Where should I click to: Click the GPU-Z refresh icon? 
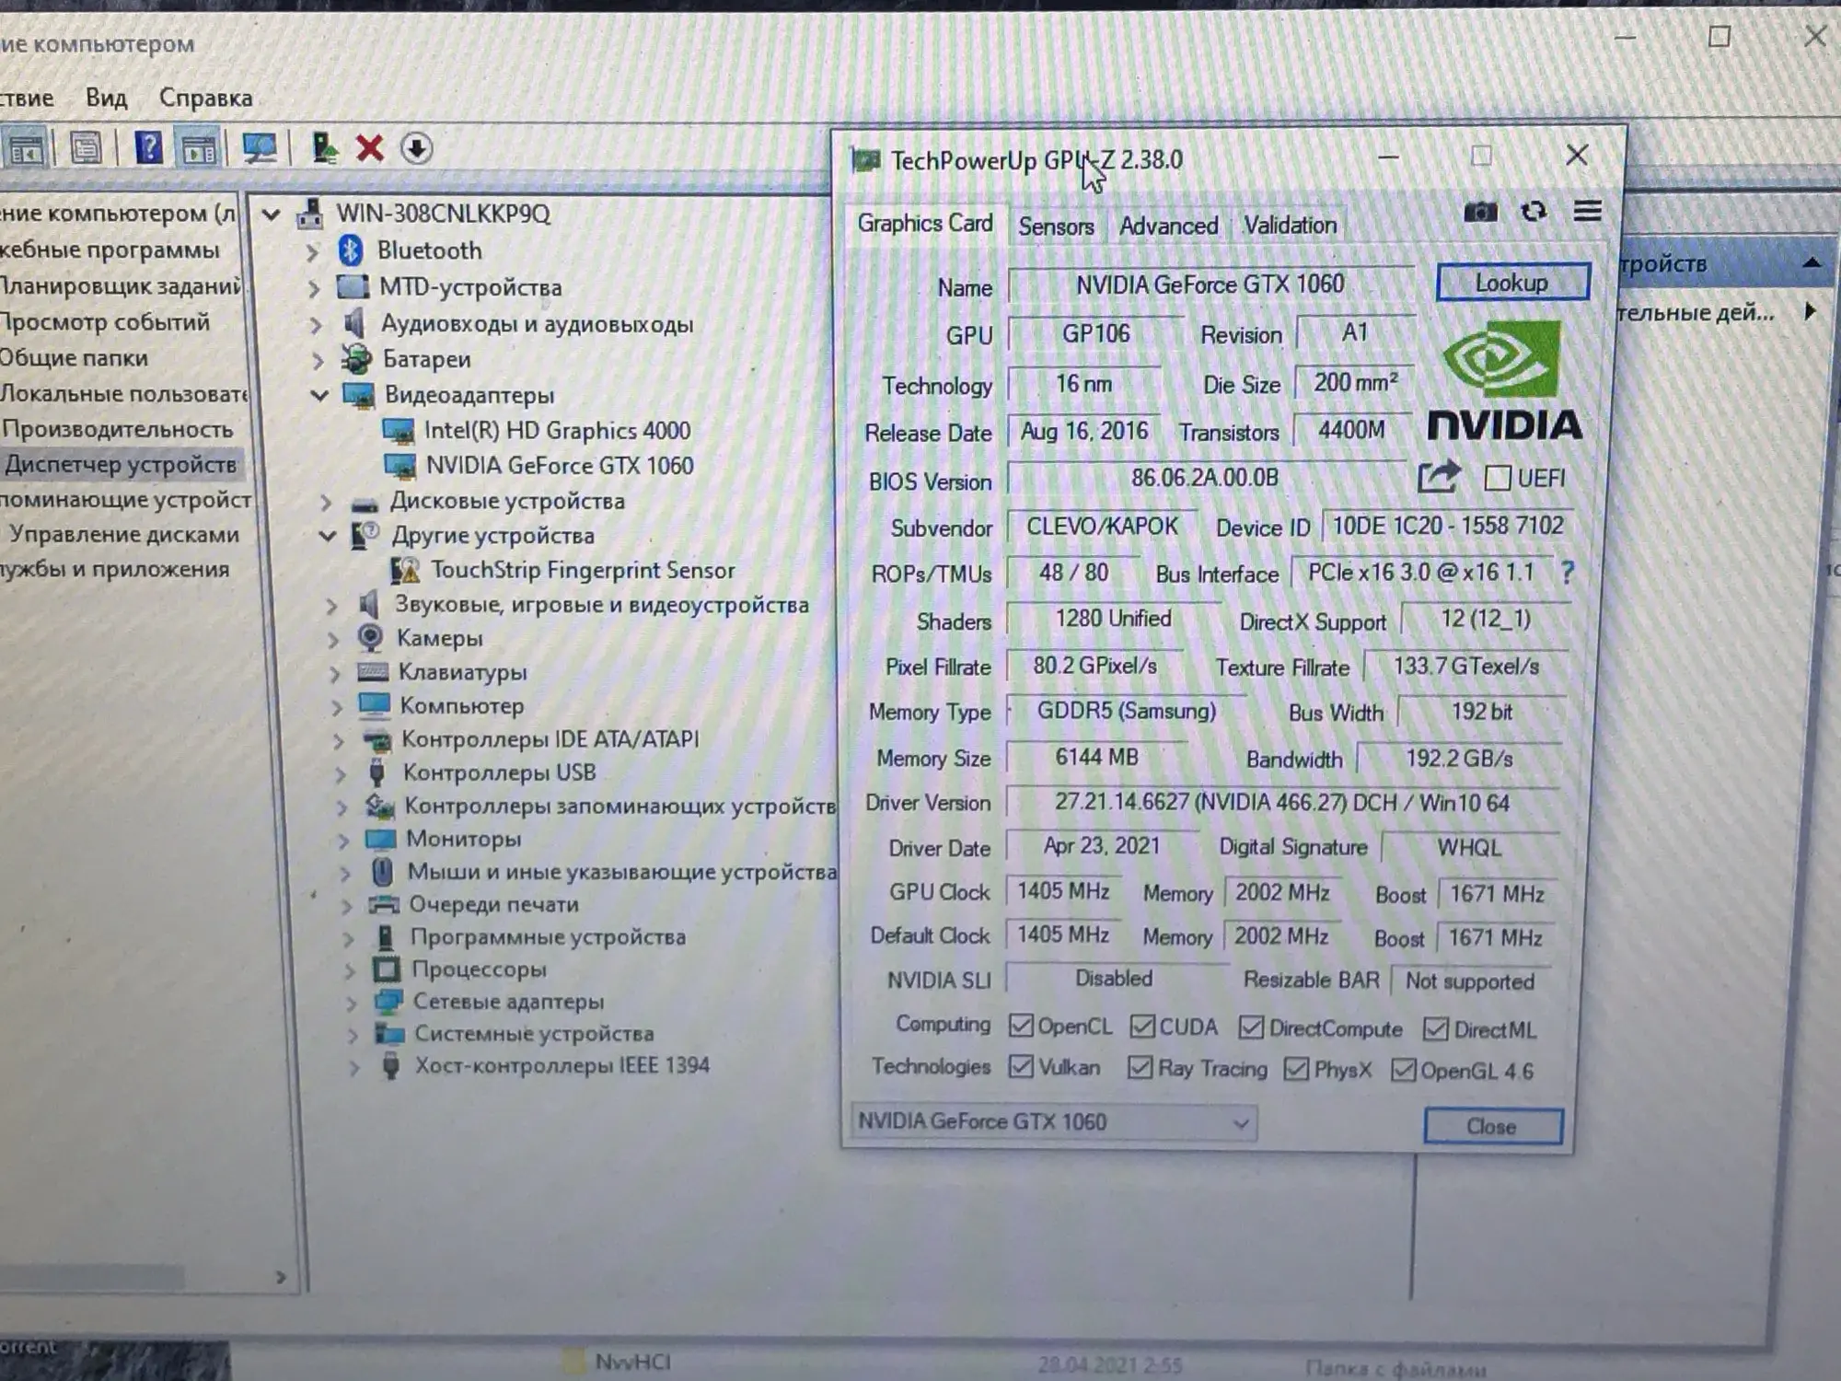coord(1534,212)
